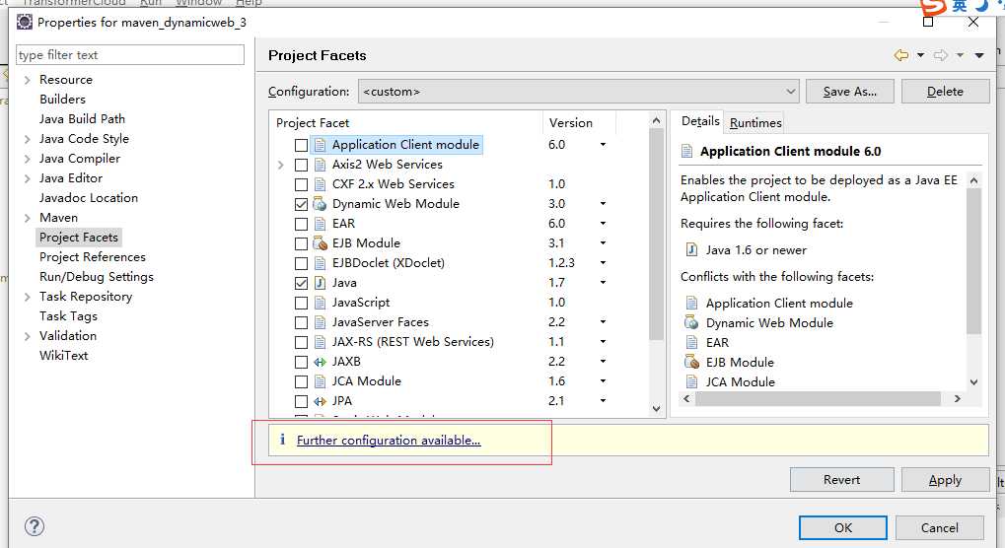
Task: Enable the EAR facet checkbox
Action: tap(301, 224)
